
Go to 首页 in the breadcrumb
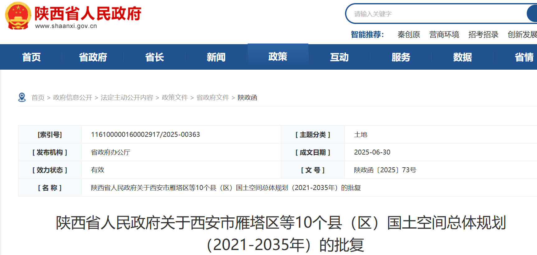coord(38,98)
